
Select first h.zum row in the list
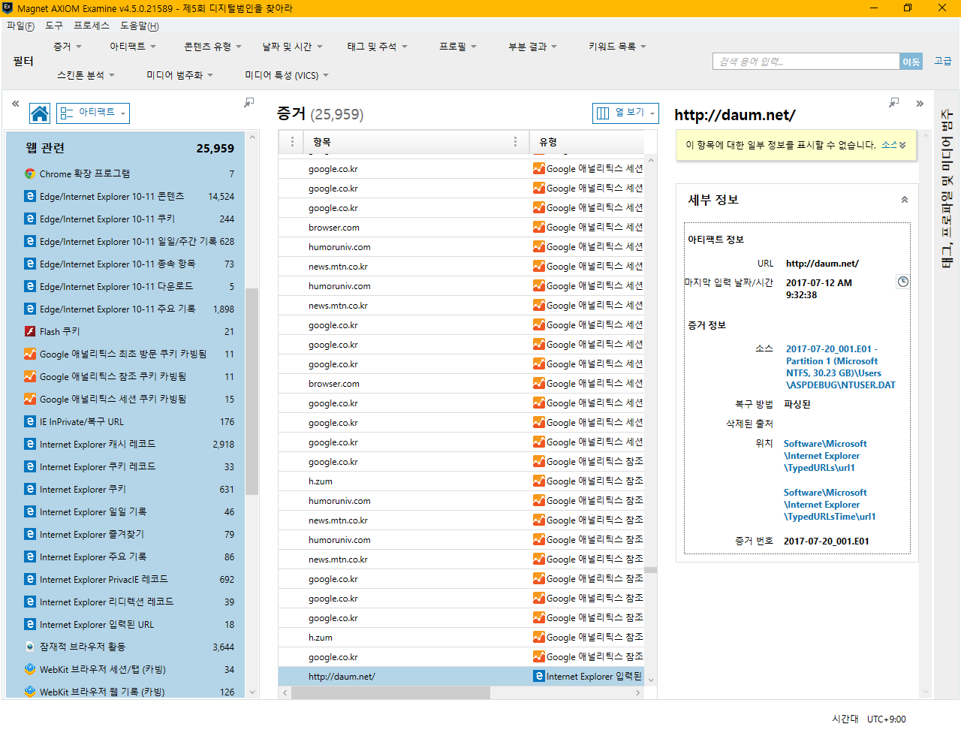click(461, 481)
